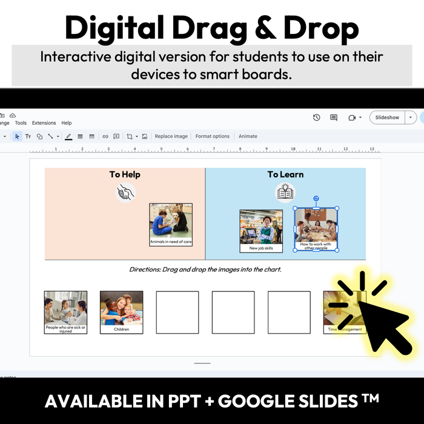Image resolution: width=424 pixels, height=424 pixels.
Task: Click the insert link icon
Action: pos(105,136)
